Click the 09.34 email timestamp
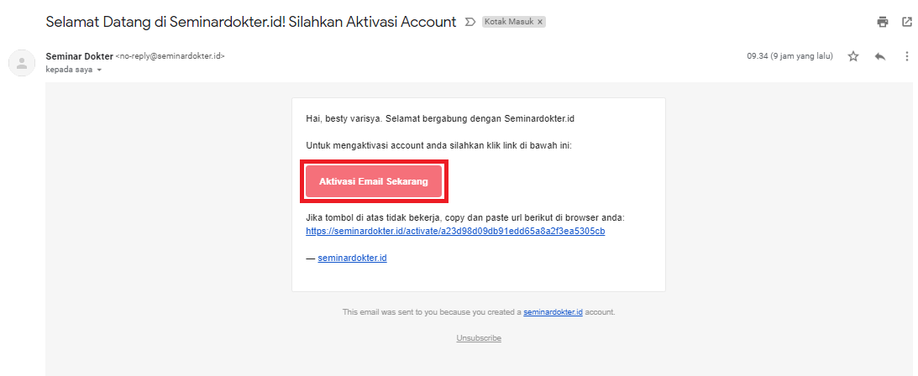 click(x=789, y=56)
